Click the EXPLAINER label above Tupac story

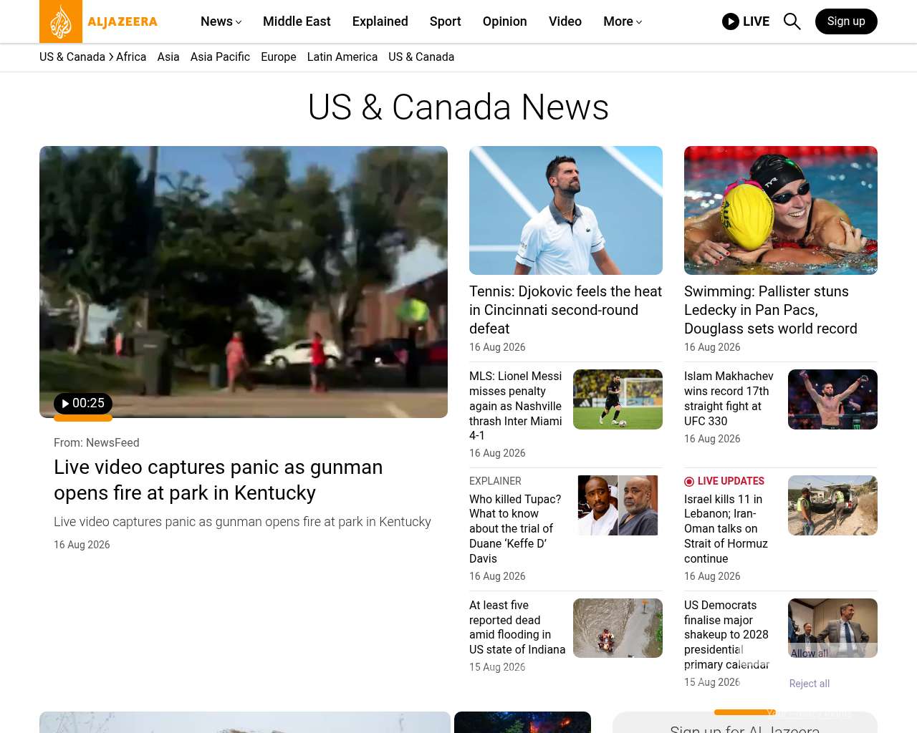(x=495, y=481)
